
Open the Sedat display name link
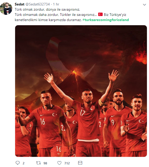pos(20,4)
